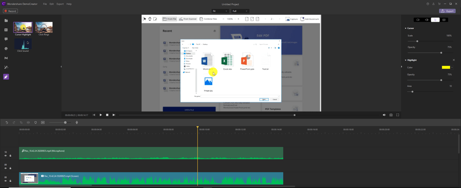Jump to the previous frame
This screenshot has width=461, height=188.
[94, 115]
